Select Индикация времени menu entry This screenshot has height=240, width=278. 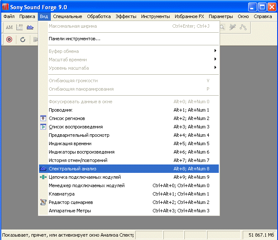click(129, 143)
